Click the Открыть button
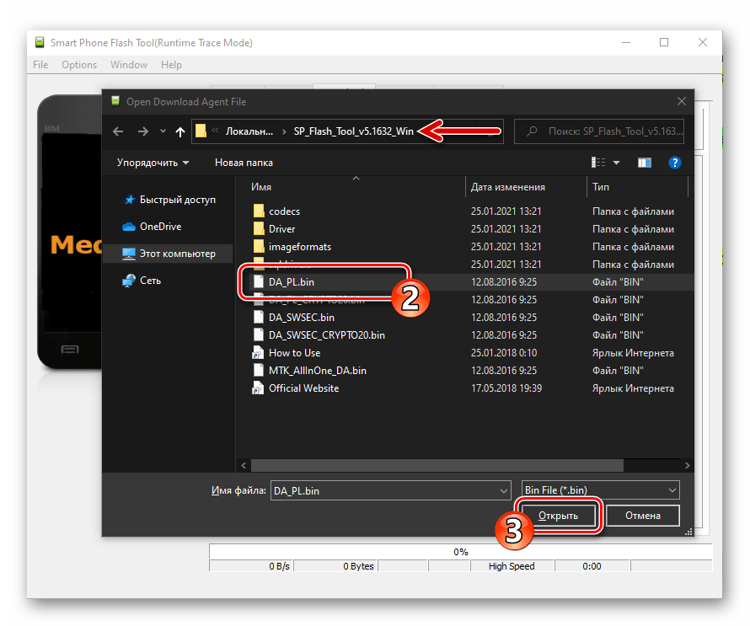 pyautogui.click(x=558, y=516)
